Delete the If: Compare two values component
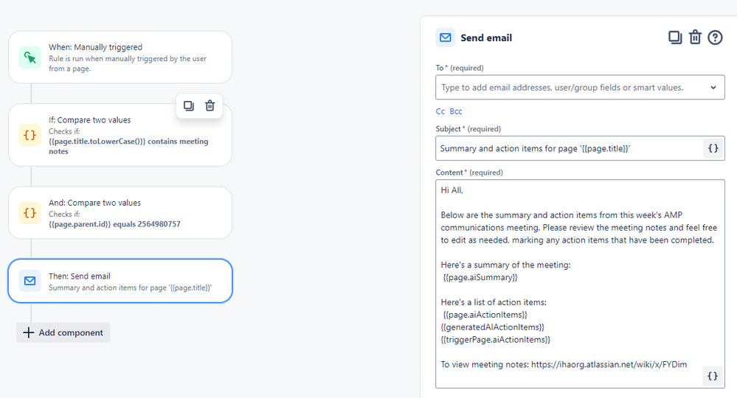 pyautogui.click(x=210, y=105)
